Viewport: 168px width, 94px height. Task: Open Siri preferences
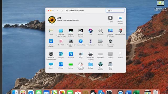coord(91,32)
